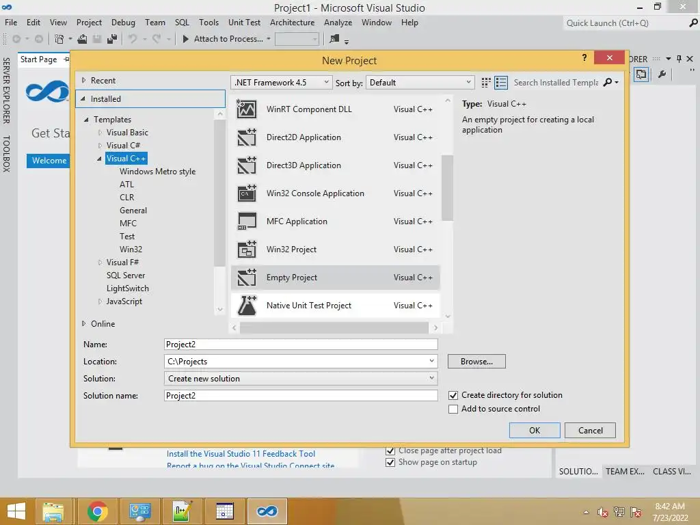Open the Solution Create new solution dropdown
Image resolution: width=700 pixels, height=525 pixels.
point(431,378)
